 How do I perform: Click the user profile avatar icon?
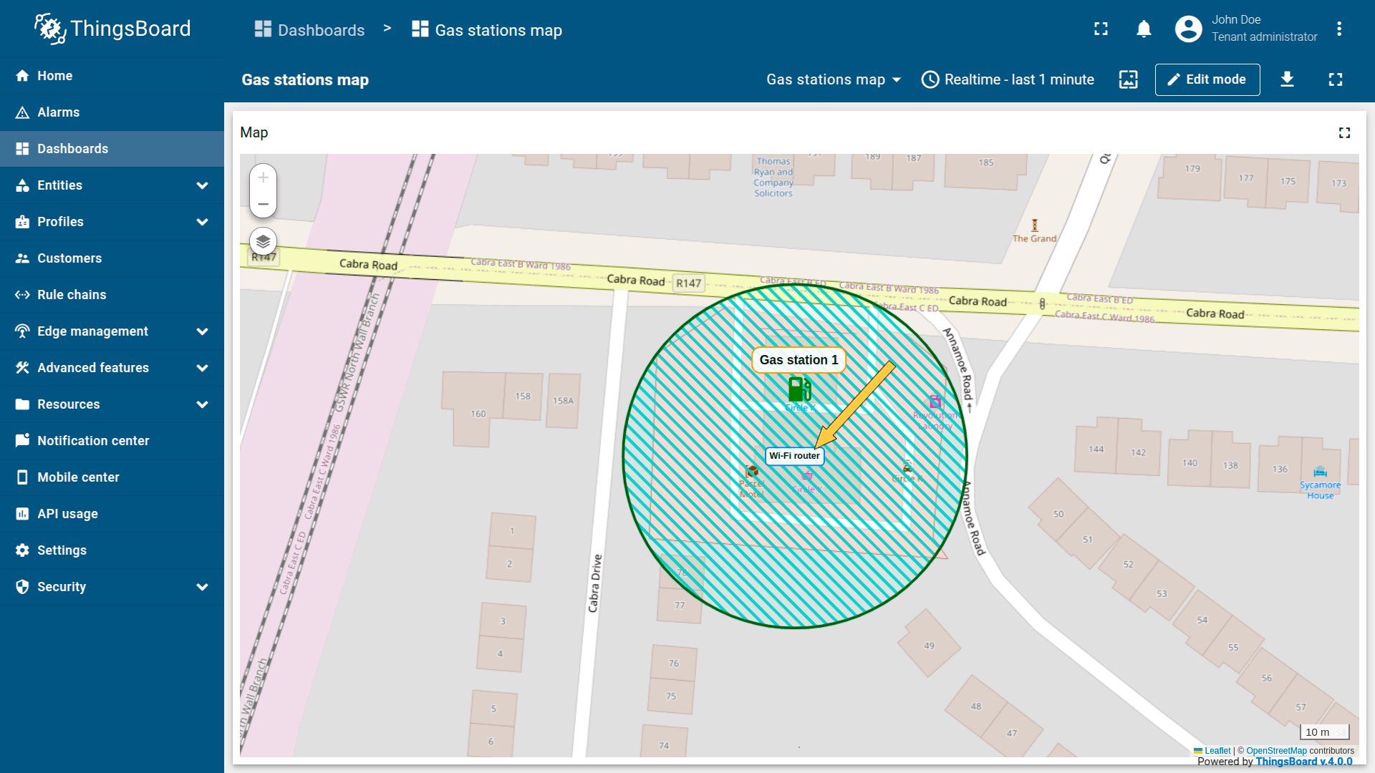tap(1188, 29)
